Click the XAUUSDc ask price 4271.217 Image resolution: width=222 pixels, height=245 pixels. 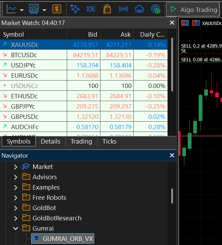tap(119, 45)
